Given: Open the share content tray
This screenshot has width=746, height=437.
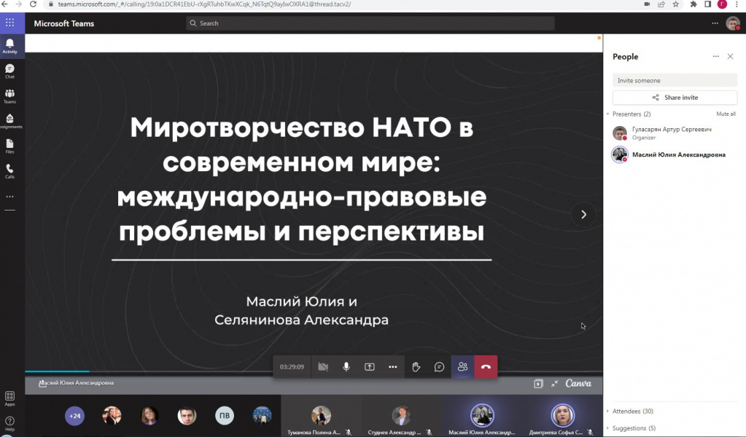Looking at the screenshot, I should pyautogui.click(x=369, y=366).
